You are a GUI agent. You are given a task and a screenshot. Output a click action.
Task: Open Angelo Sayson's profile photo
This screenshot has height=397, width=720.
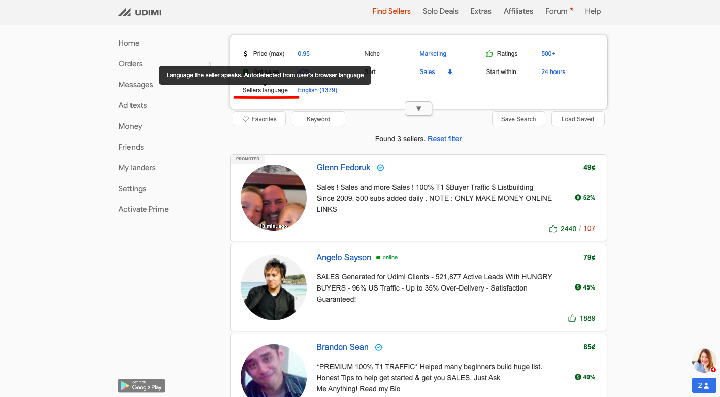tap(273, 287)
